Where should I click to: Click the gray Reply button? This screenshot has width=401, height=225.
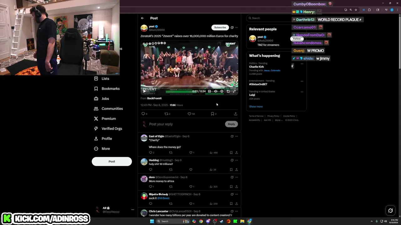(x=231, y=124)
